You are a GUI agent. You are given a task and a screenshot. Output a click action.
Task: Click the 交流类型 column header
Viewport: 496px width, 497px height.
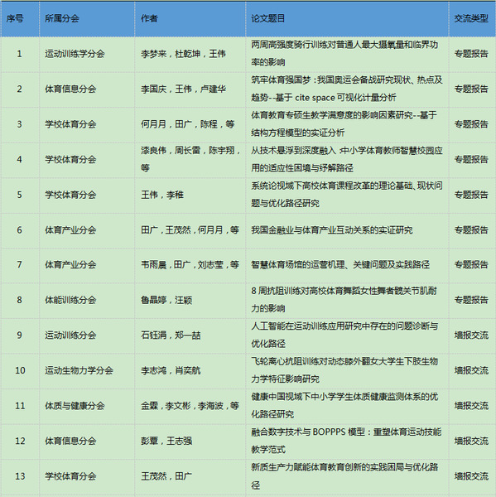pyautogui.click(x=471, y=18)
